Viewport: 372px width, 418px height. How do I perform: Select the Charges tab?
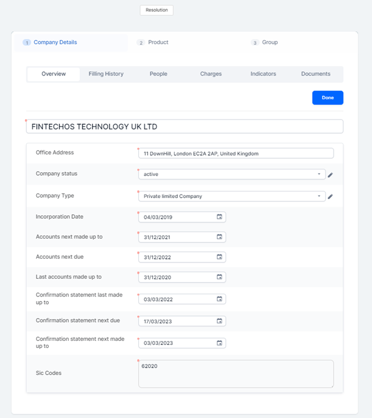point(210,74)
